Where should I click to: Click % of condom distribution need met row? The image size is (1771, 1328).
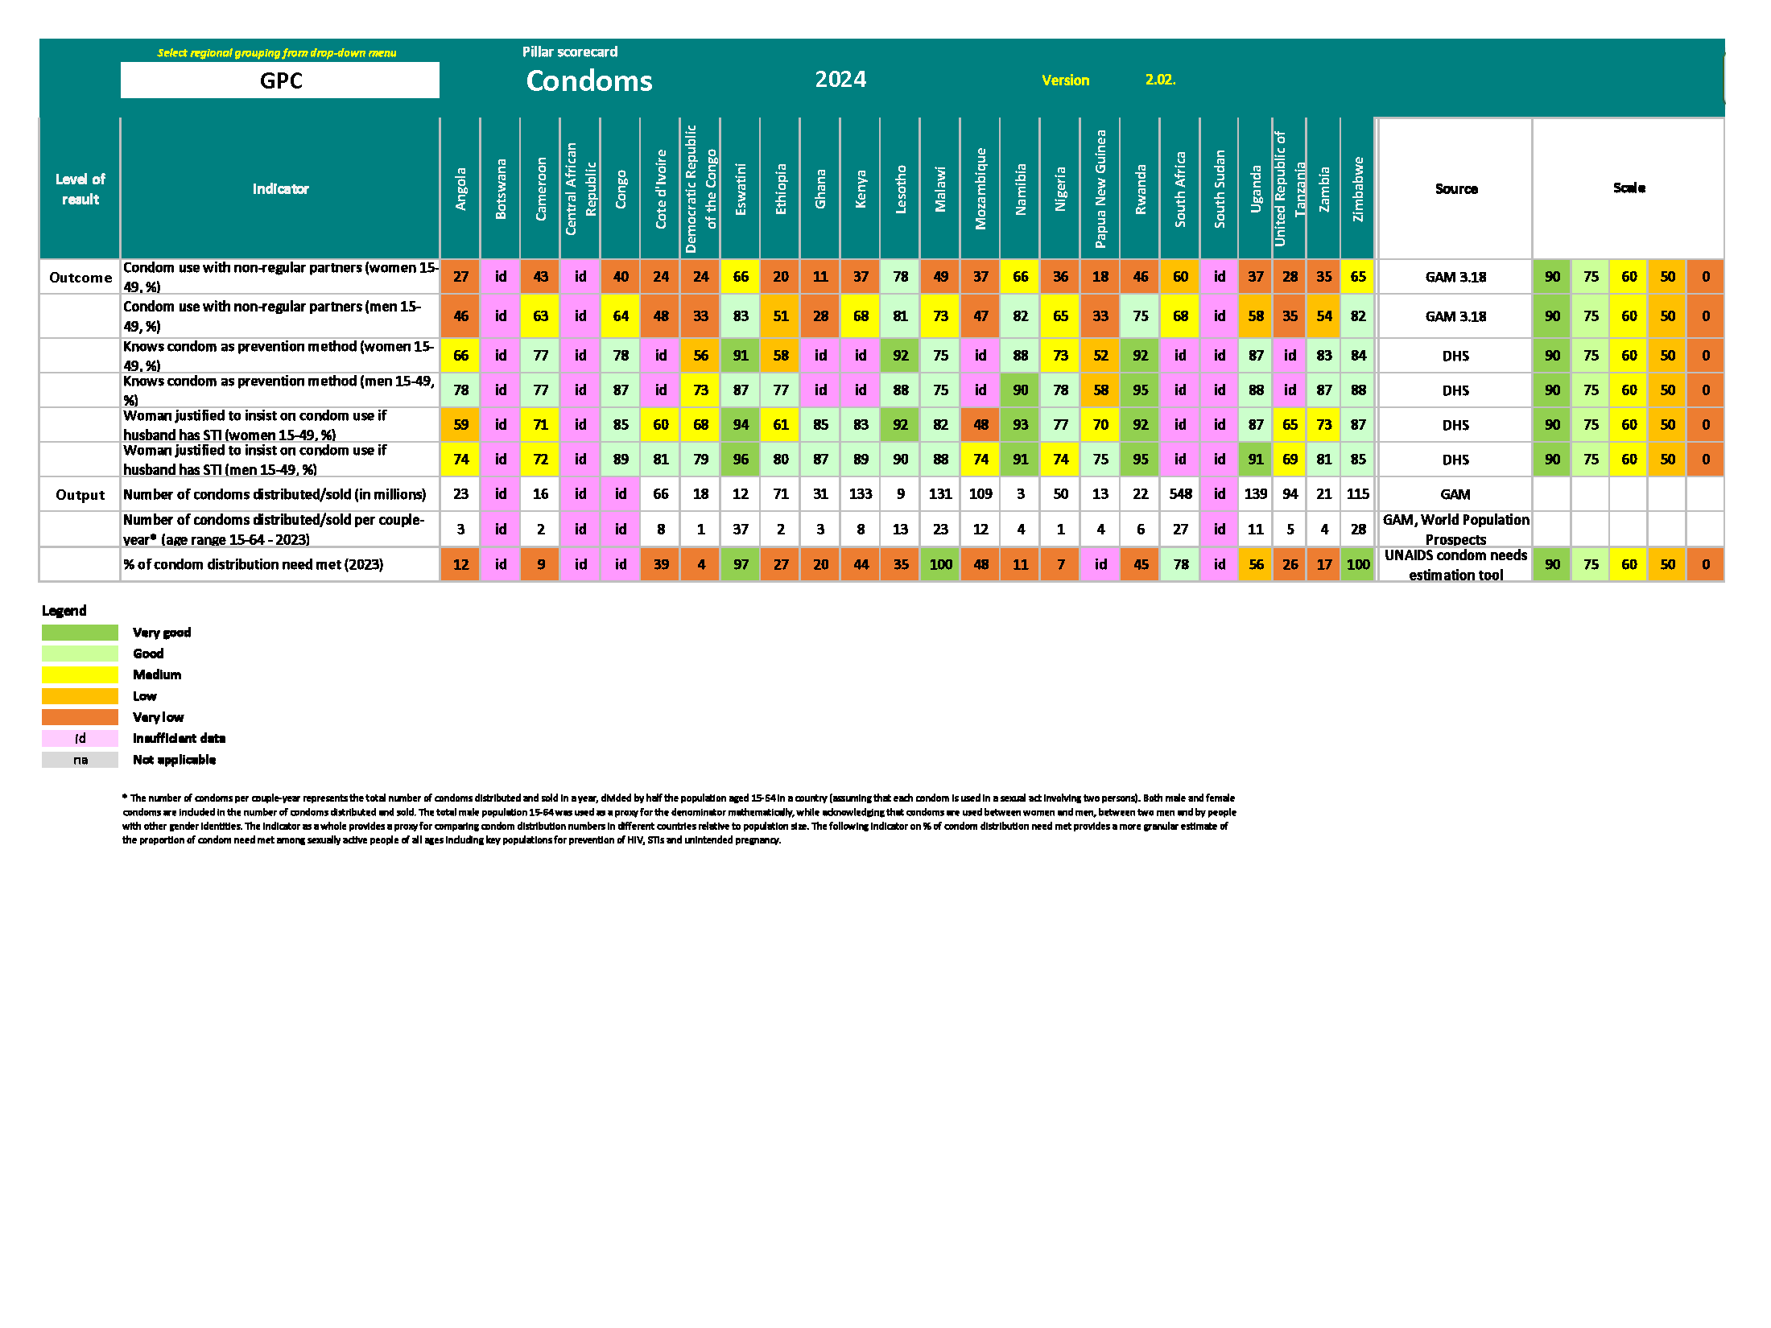[x=280, y=564]
